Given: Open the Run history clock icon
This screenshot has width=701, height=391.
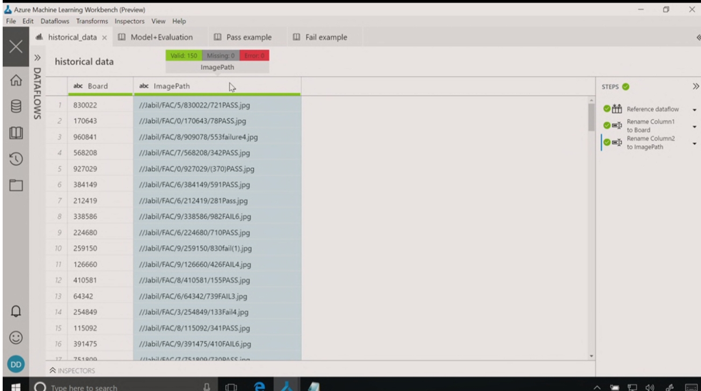Looking at the screenshot, I should pyautogui.click(x=16, y=159).
